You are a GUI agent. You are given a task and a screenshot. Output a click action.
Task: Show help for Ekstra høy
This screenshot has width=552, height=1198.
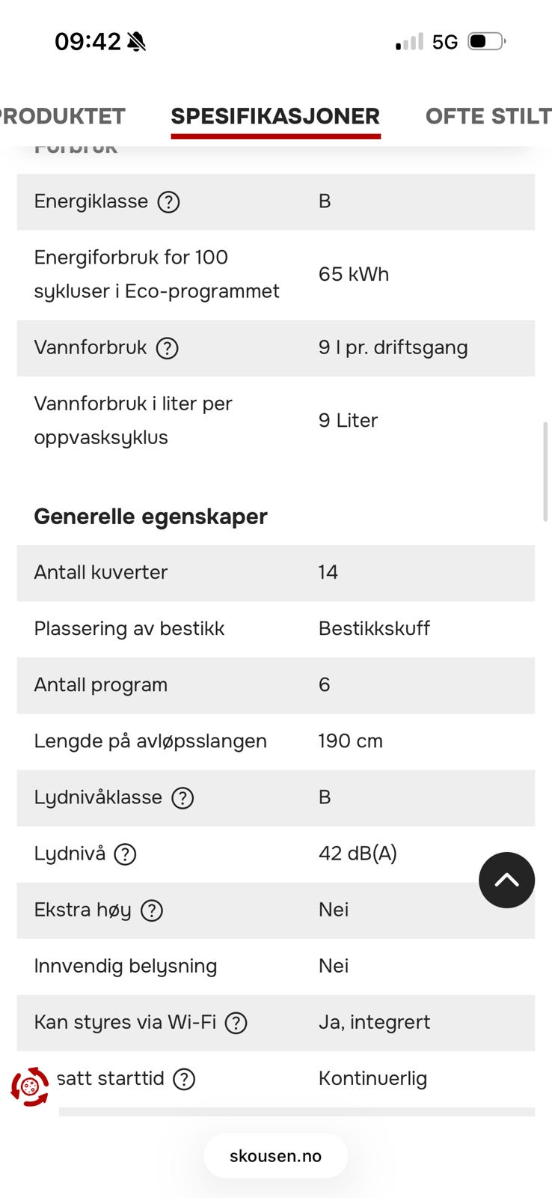pos(152,910)
